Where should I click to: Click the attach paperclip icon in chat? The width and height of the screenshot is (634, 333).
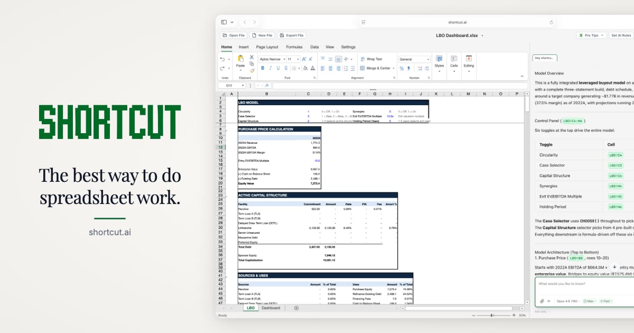point(542,301)
